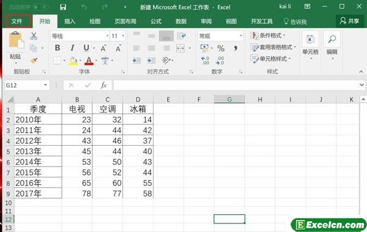Click the 共享 share button
367x232 pixels.
pyautogui.click(x=349, y=21)
